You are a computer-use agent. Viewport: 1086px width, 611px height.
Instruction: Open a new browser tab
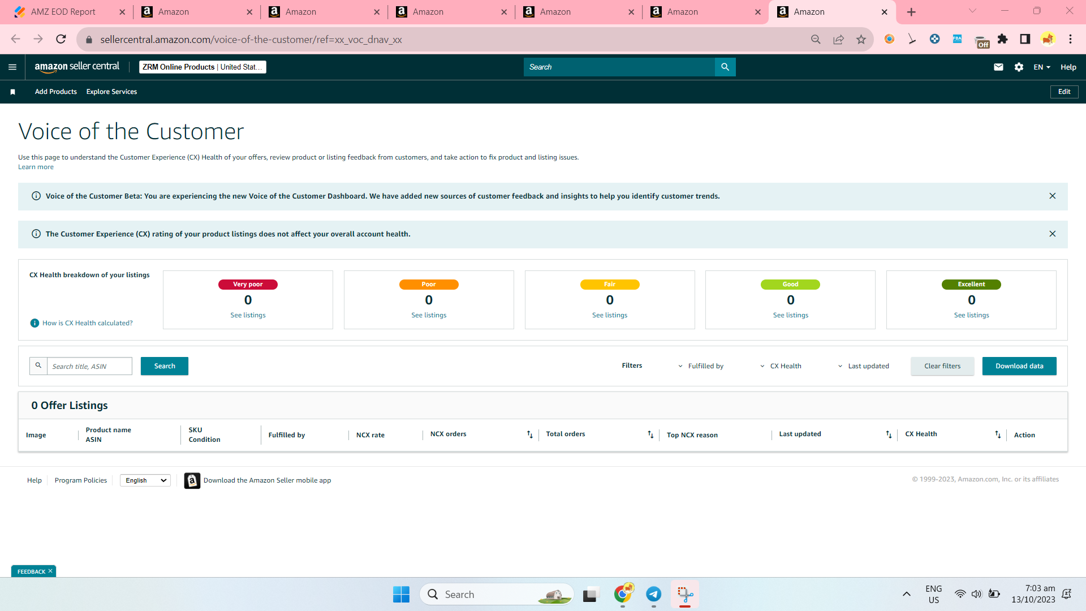point(911,12)
